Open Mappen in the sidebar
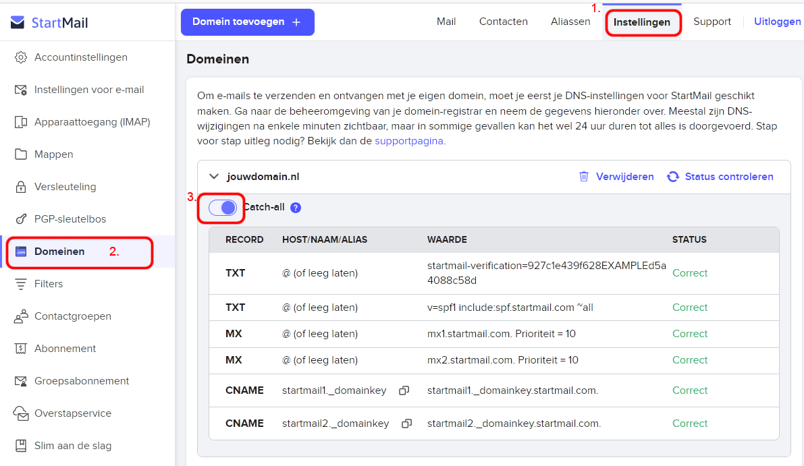Image resolution: width=804 pixels, height=466 pixels. [x=54, y=154]
